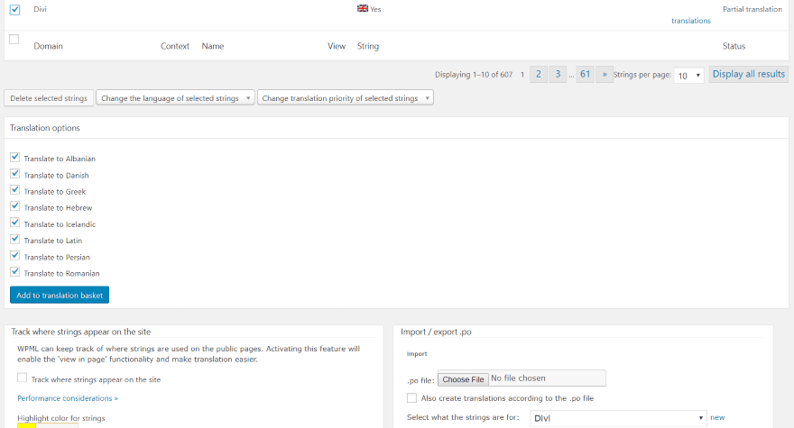Image resolution: width=794 pixels, height=428 pixels.
Task: Open the translations link in Divi row
Action: 690,21
